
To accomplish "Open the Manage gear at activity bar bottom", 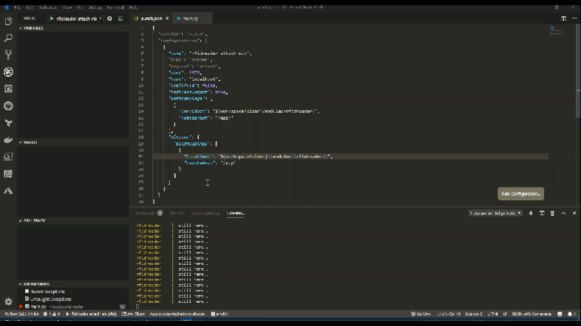I will click(x=8, y=302).
